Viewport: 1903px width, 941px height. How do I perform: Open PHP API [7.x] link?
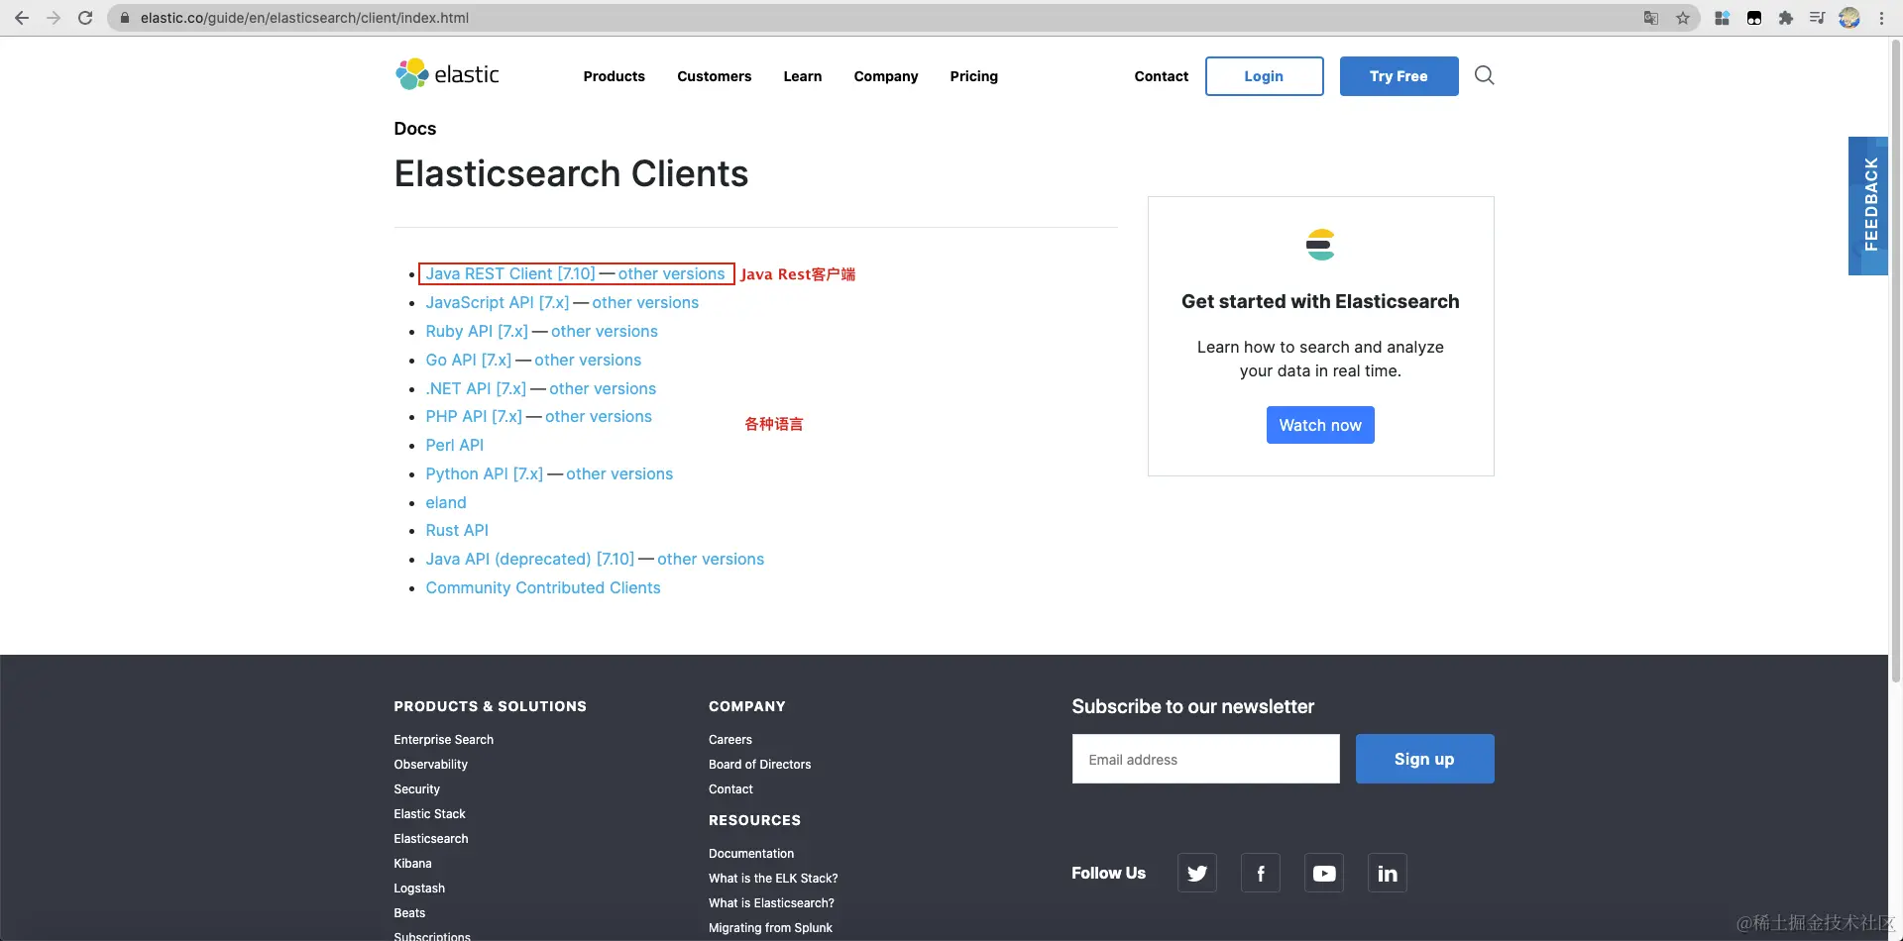(474, 417)
